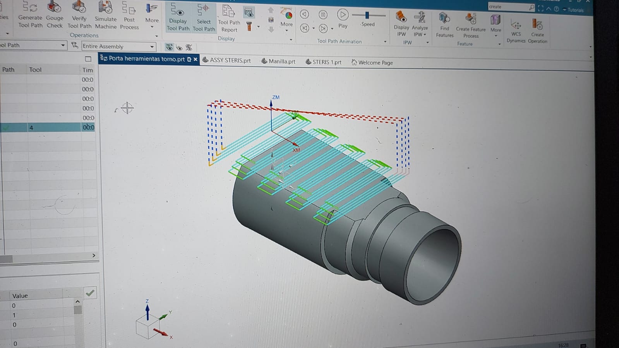Viewport: 619px width, 348px height.
Task: Select the highlighted operation row with tool 4
Action: click(47, 127)
